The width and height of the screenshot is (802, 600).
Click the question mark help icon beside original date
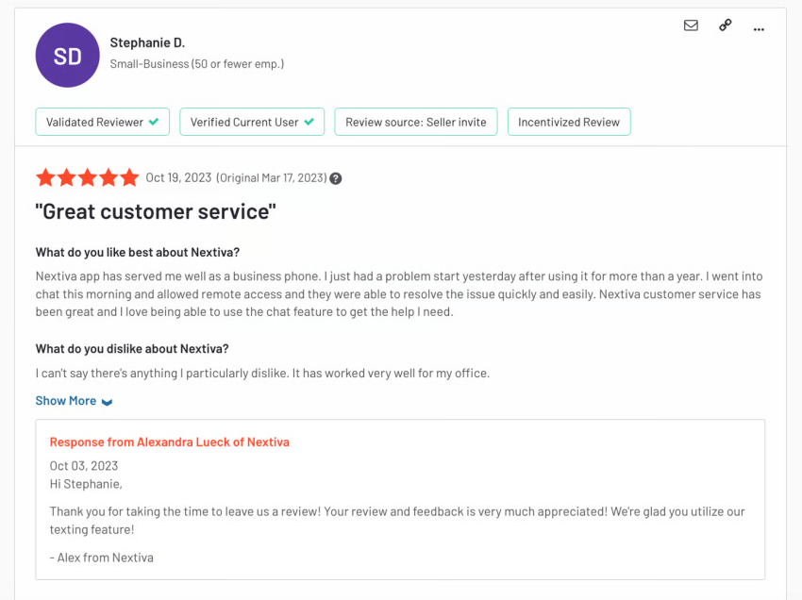(x=335, y=178)
